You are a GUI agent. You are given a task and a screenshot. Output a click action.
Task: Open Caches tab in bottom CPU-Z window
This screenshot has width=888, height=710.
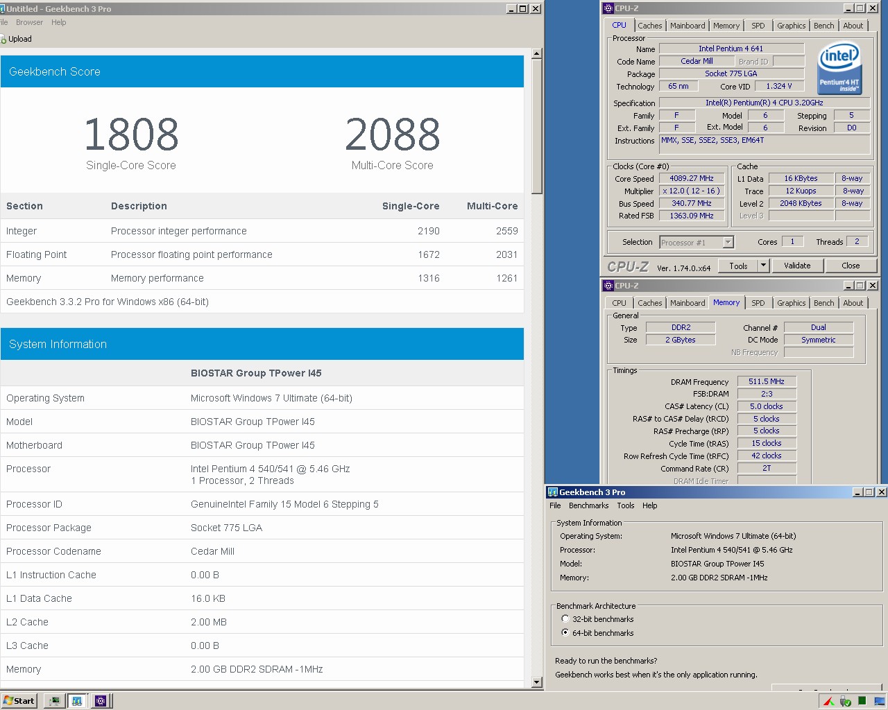tap(650, 303)
